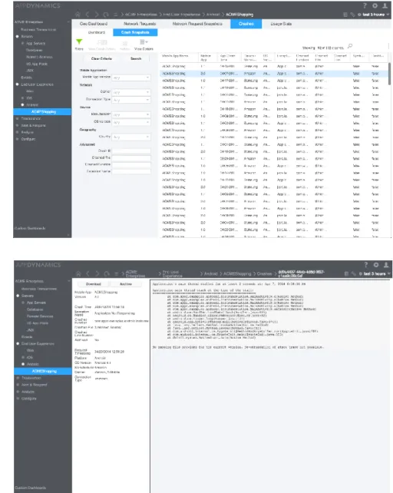
Task: Click the Crash ID input field
Action: coord(131,151)
